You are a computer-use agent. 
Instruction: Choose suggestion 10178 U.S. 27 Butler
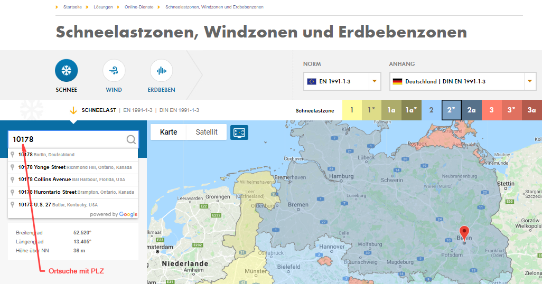(73, 204)
